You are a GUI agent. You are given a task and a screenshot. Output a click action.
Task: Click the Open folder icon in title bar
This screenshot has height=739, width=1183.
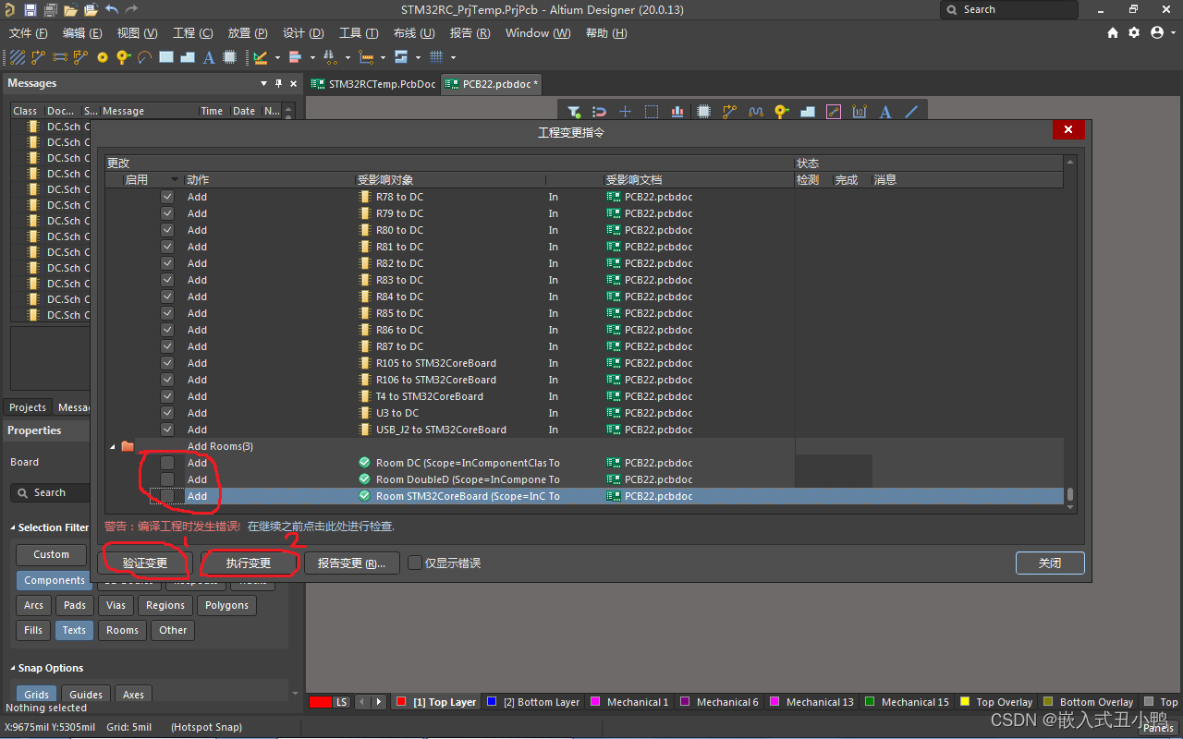point(69,10)
